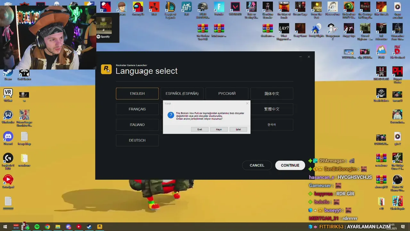Open VRChat desktop shortcut
The width and height of the screenshot is (410, 231).
8,95
